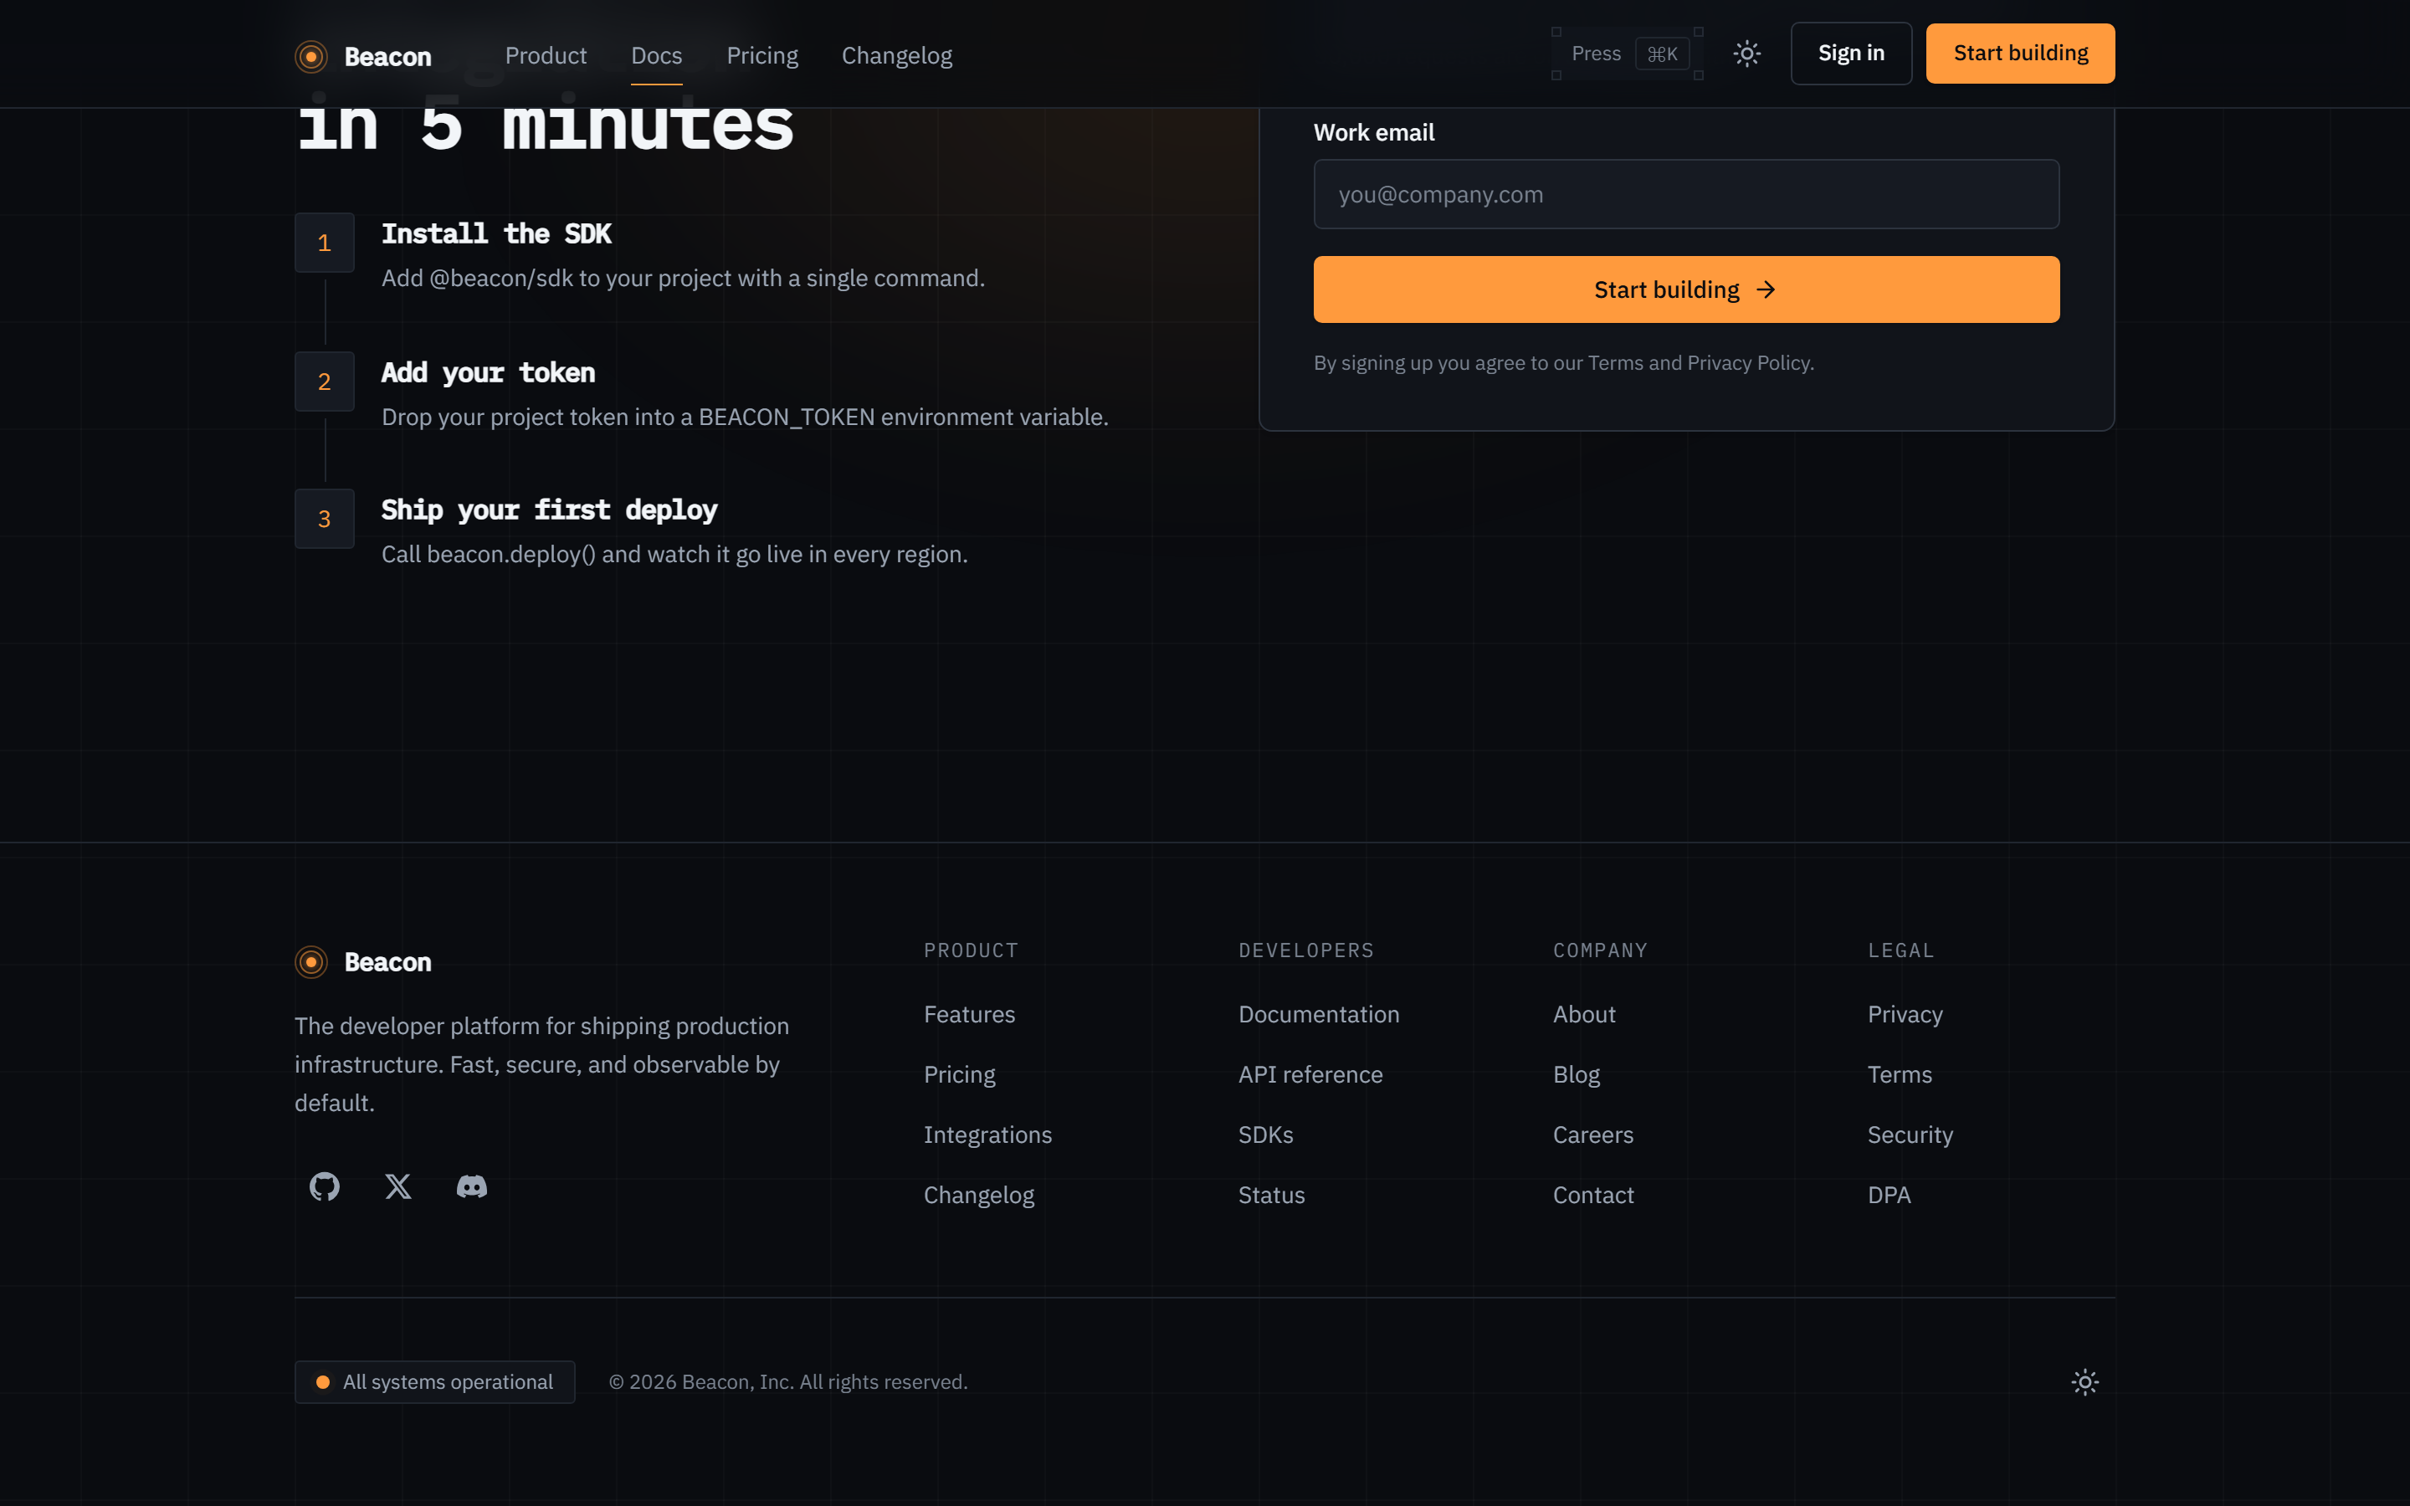Open the Blog footer link
Screen dimensions: 2410x1506
coord(1576,1075)
